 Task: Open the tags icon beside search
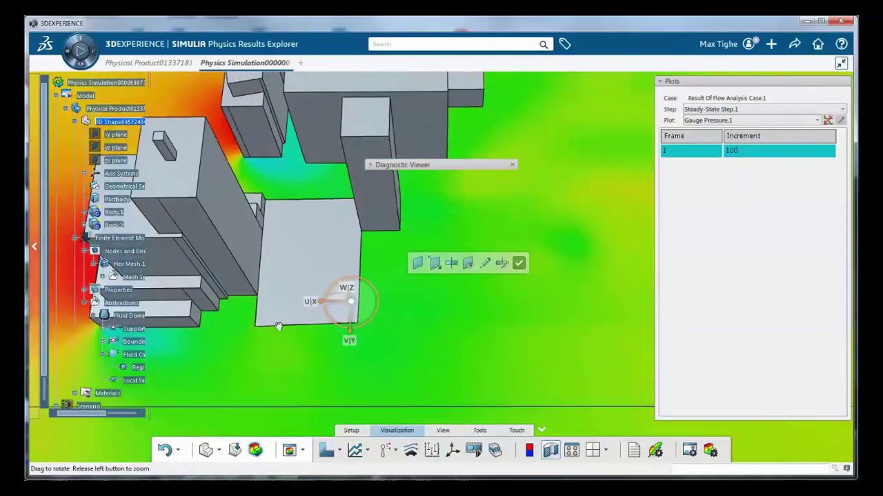565,44
